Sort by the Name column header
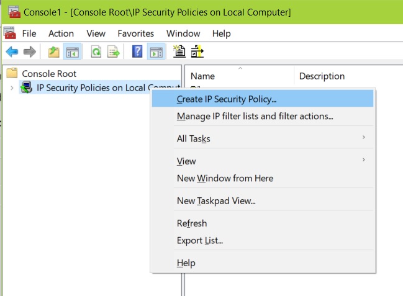This screenshot has width=403, height=296. click(x=239, y=76)
